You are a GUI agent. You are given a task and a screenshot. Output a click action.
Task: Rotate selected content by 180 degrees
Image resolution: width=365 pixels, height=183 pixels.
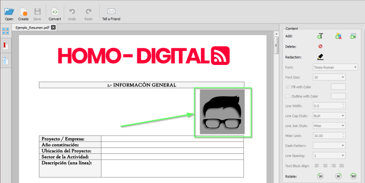click(x=353, y=176)
